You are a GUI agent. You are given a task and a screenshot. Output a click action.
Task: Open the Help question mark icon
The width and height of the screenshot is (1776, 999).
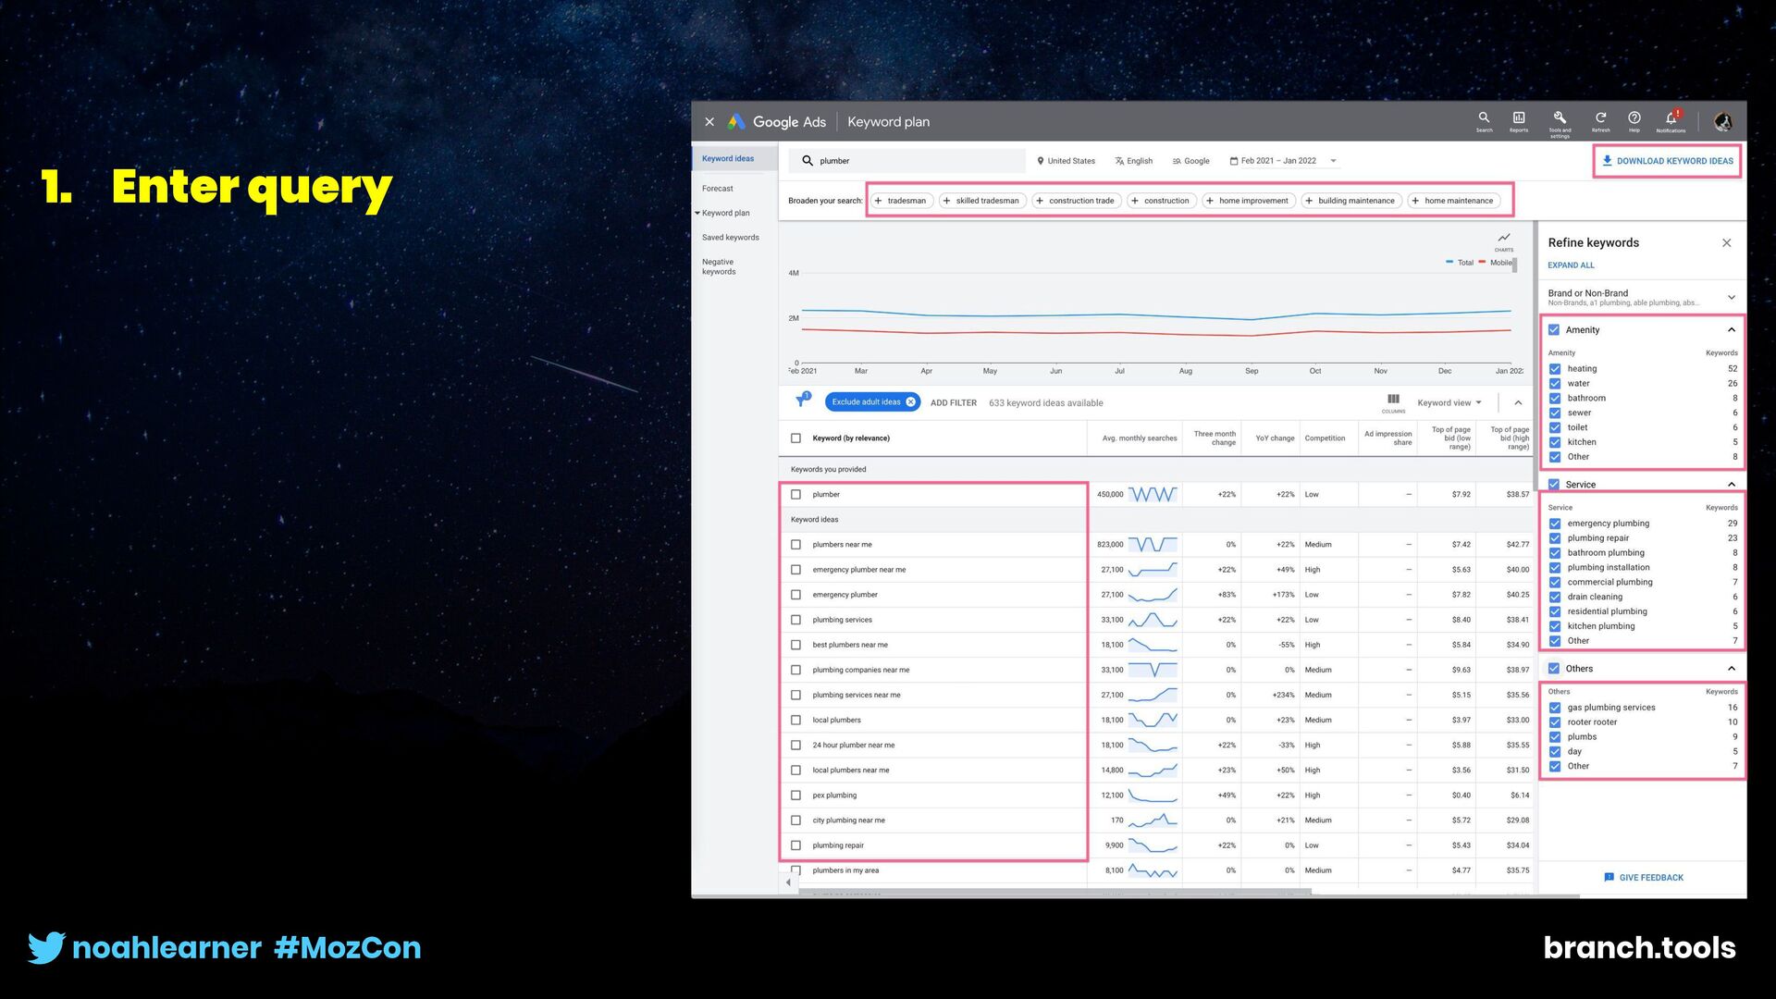pos(1634,118)
